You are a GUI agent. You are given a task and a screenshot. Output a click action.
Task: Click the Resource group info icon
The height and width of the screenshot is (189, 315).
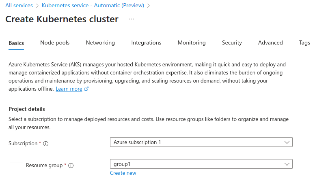click(71, 166)
